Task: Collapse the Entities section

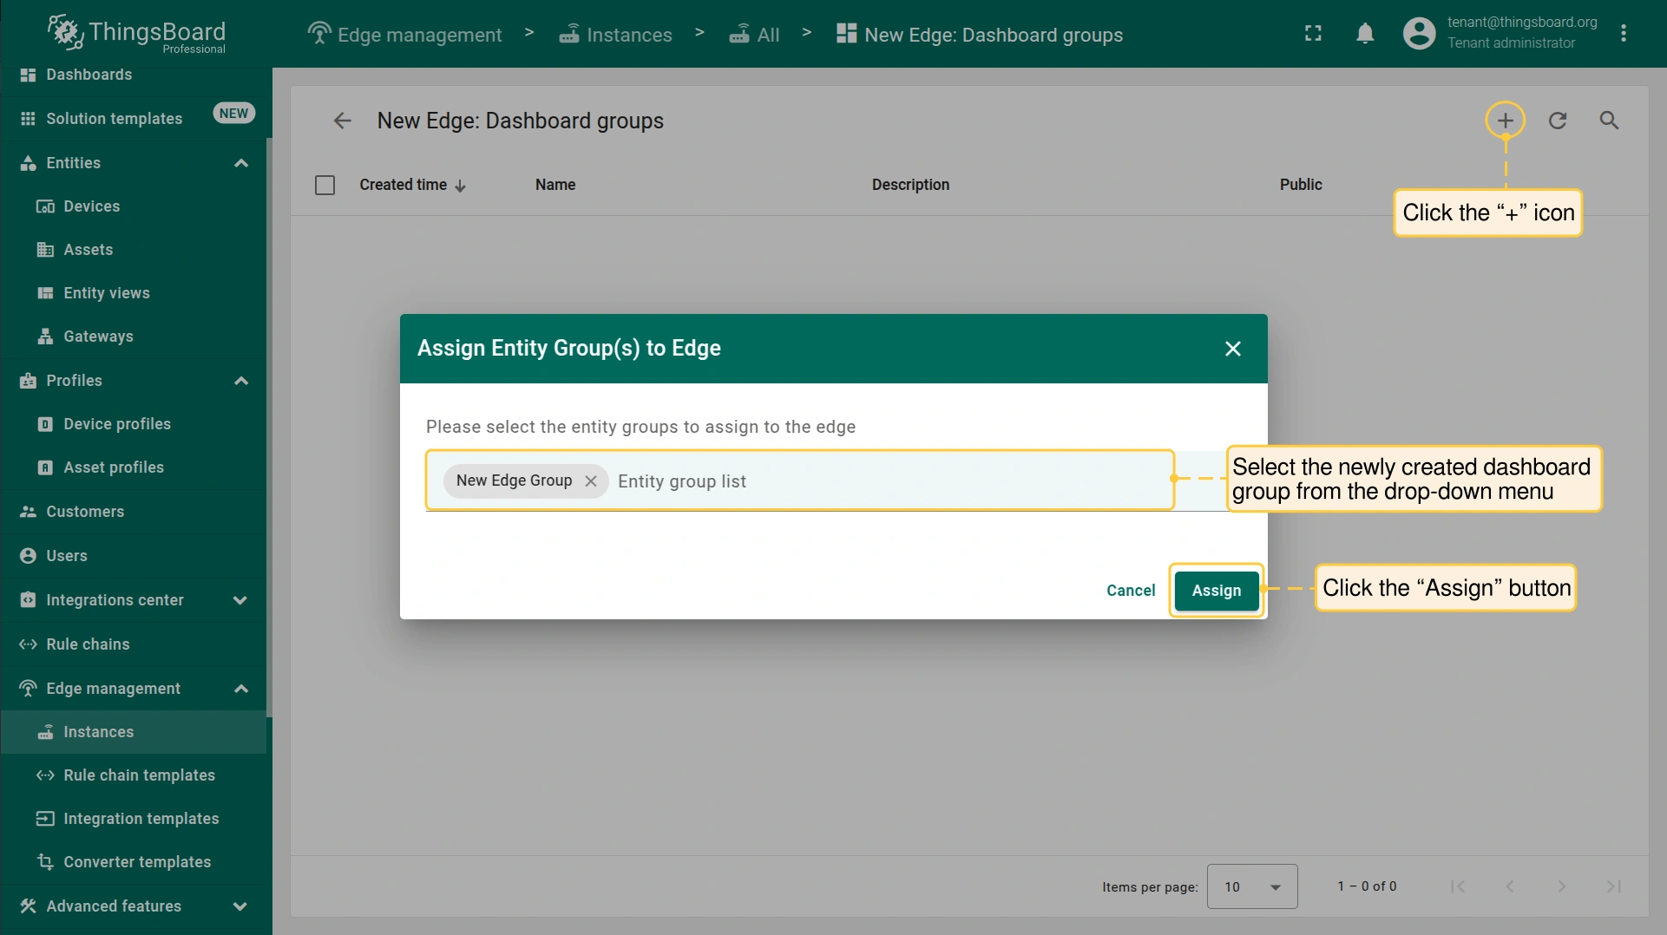Action: click(241, 163)
